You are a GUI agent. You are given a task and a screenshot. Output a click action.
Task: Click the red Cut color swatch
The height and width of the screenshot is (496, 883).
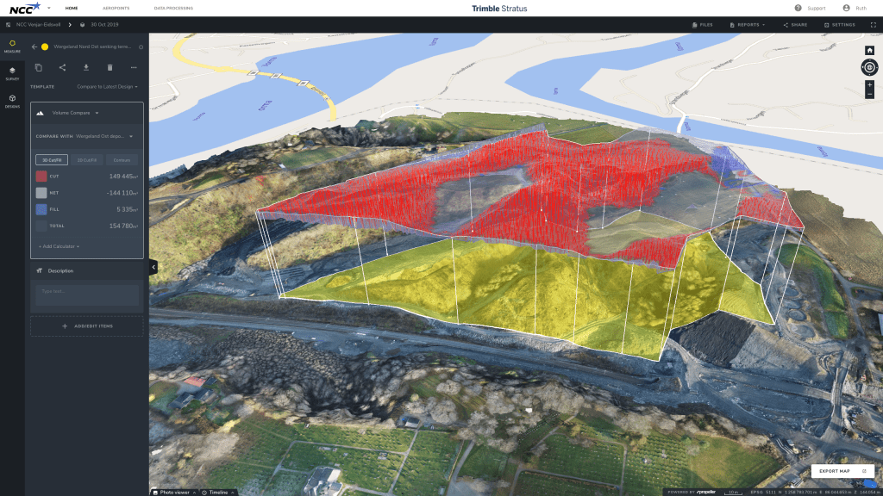41,176
